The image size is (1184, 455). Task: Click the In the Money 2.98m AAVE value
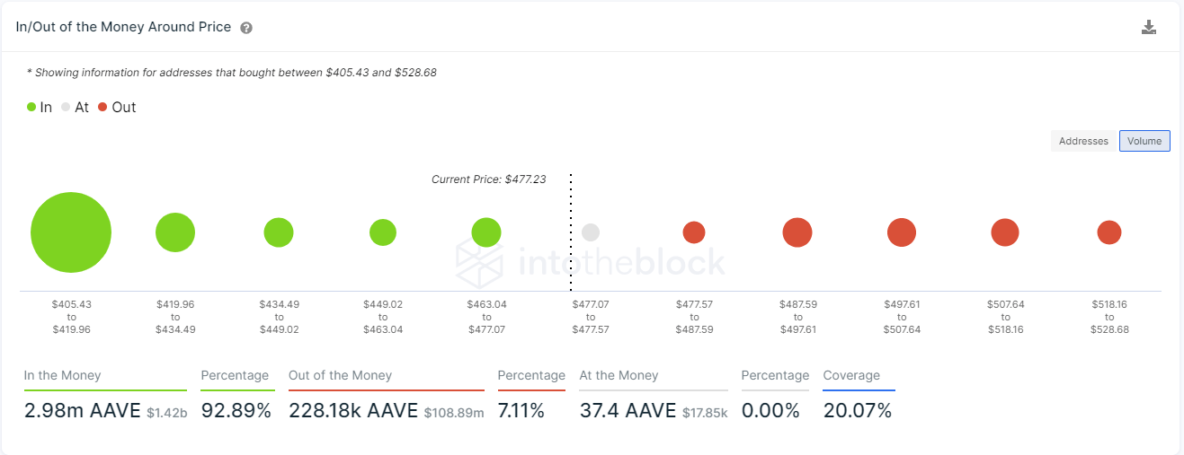83,411
